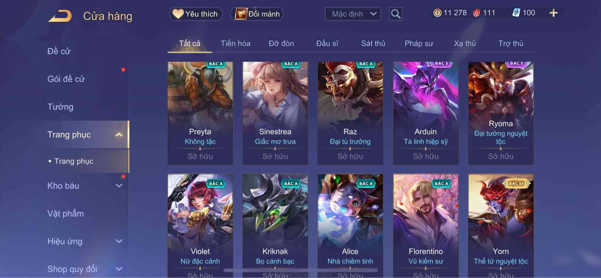Open the Tướng sidebar menu
601x278 pixels.
click(x=60, y=107)
